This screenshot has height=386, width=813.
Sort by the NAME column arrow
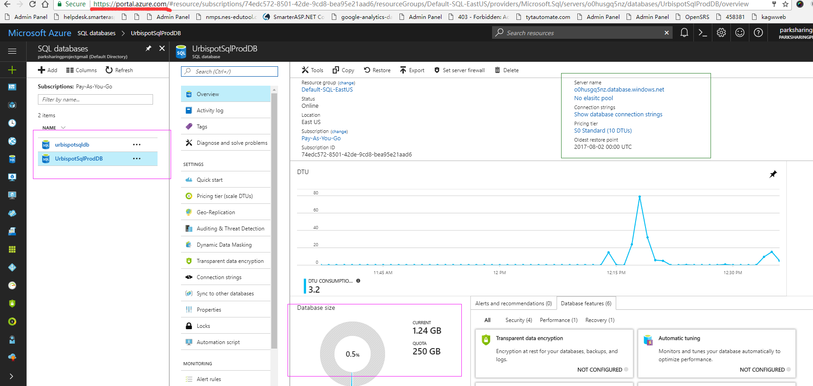(x=63, y=128)
